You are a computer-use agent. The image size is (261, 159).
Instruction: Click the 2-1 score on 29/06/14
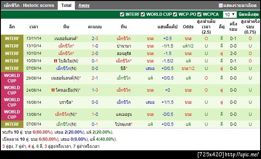95,78
